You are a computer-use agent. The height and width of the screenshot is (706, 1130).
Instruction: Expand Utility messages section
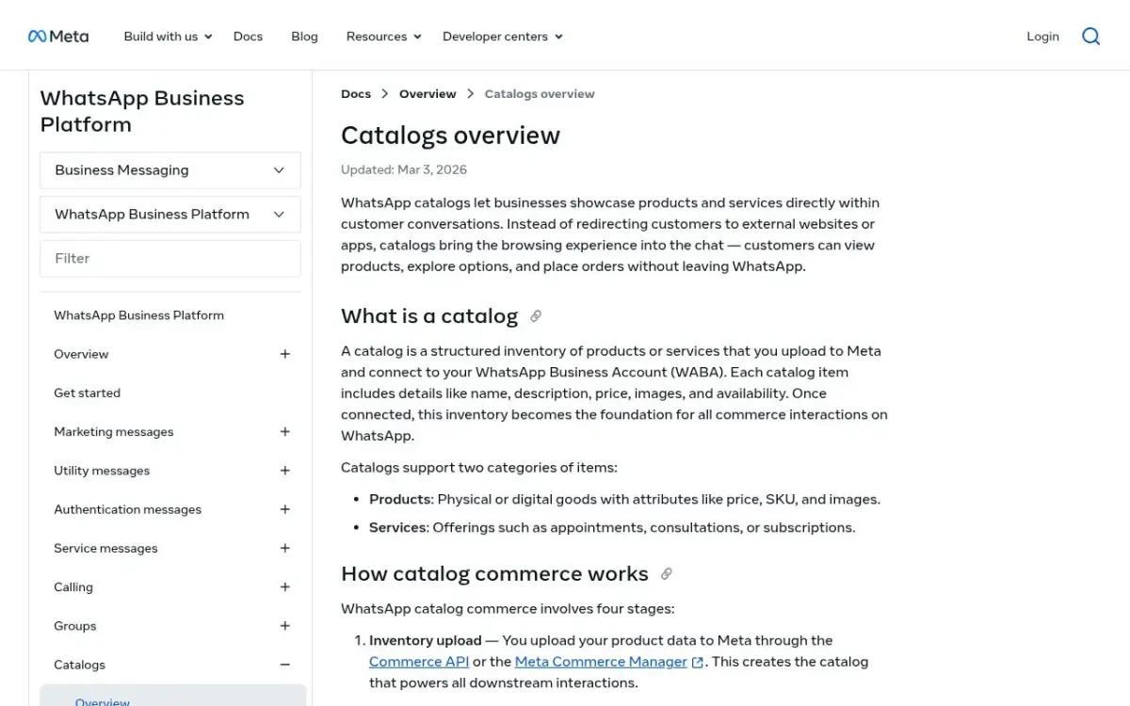pos(285,471)
